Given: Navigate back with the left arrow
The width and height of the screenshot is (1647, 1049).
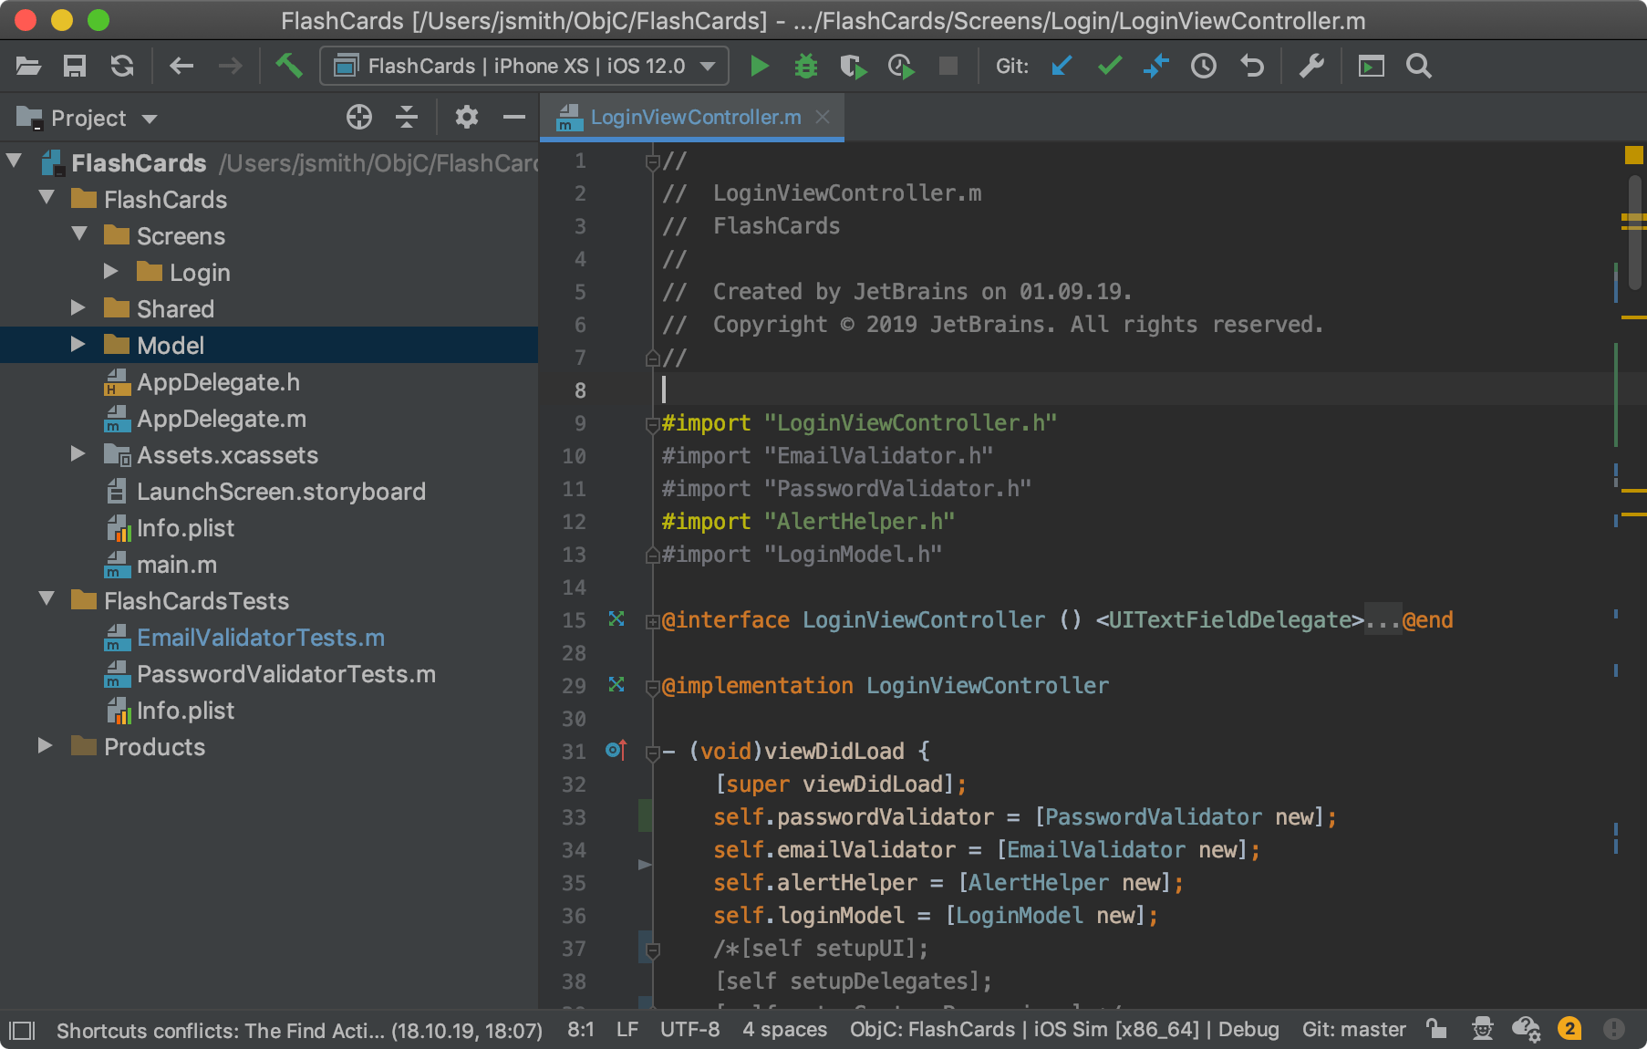Looking at the screenshot, I should (x=181, y=66).
